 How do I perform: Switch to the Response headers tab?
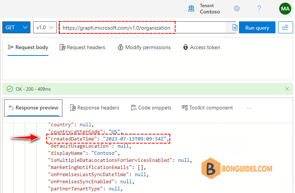click(x=95, y=108)
